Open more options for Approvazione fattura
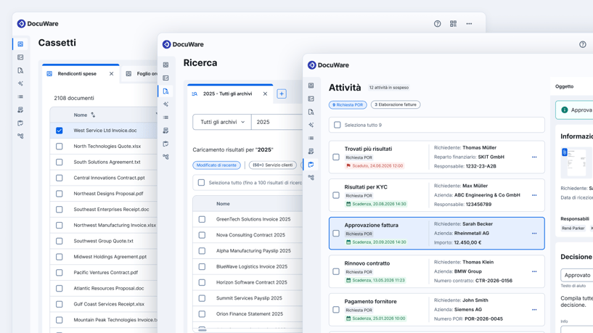 click(534, 234)
